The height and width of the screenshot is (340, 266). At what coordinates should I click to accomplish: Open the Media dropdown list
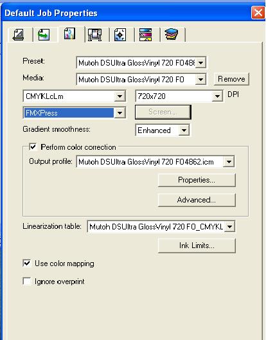tap(200, 80)
